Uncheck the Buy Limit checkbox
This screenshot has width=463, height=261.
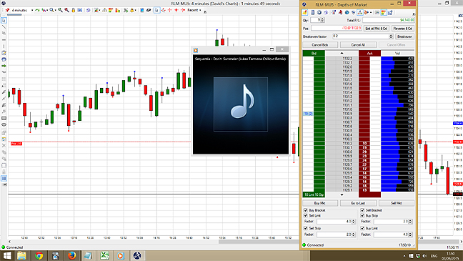coord(362,228)
